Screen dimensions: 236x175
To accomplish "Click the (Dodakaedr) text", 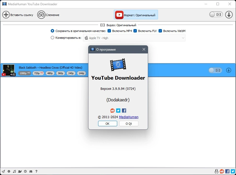I will 118,100.
